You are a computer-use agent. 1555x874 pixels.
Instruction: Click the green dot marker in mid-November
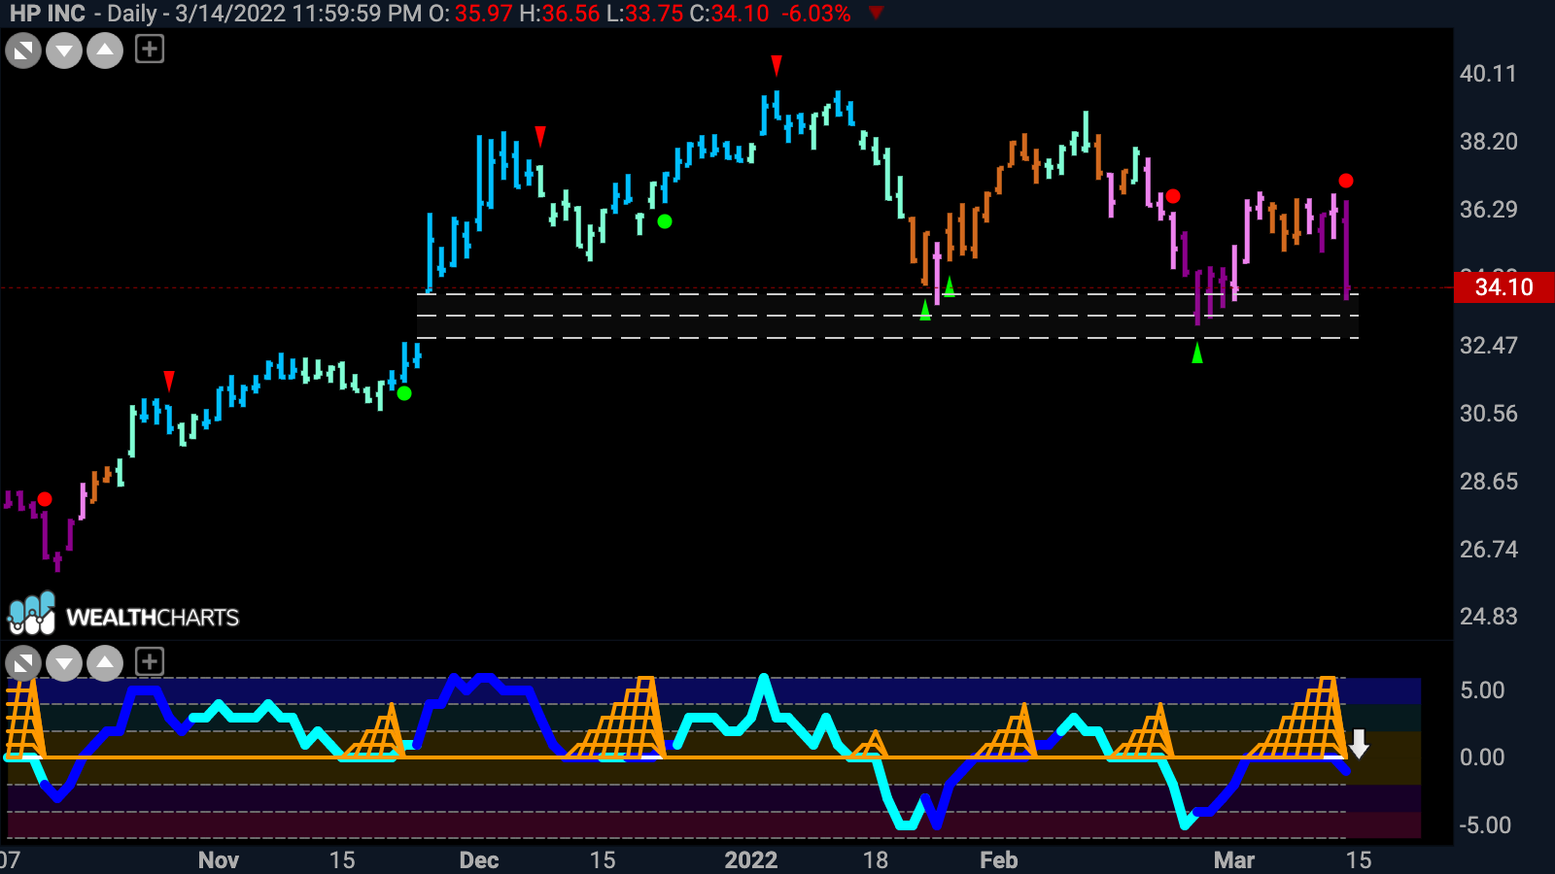click(404, 393)
